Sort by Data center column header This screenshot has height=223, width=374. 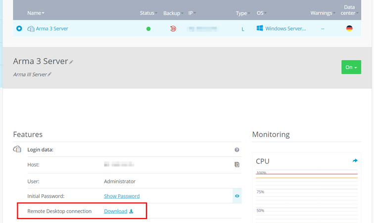tap(349, 10)
